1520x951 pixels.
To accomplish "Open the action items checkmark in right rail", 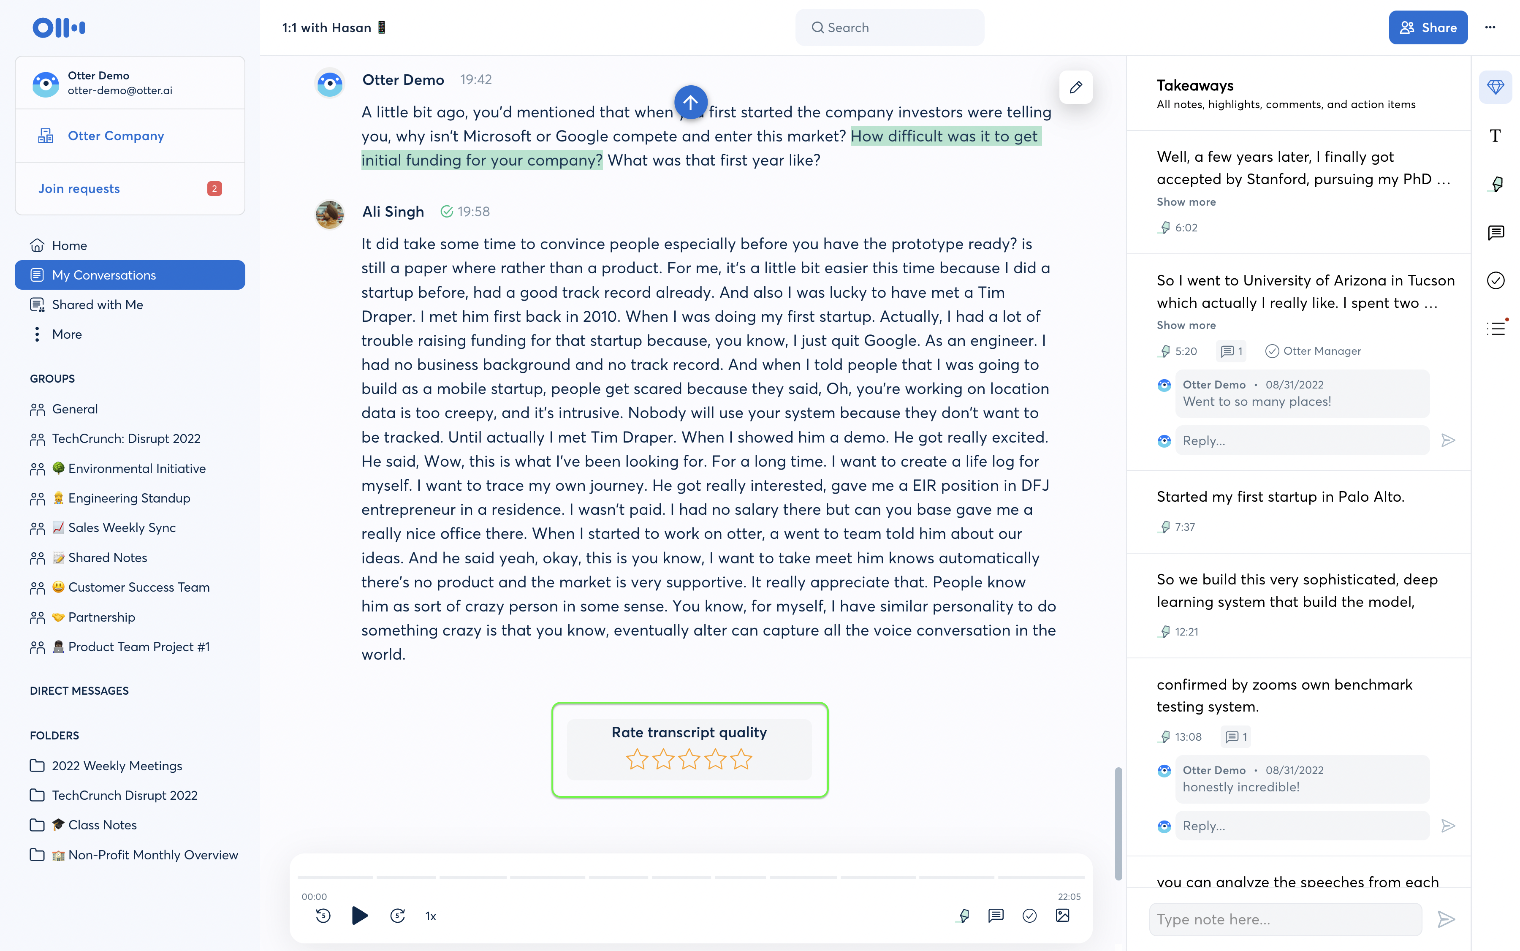I will [x=1496, y=280].
